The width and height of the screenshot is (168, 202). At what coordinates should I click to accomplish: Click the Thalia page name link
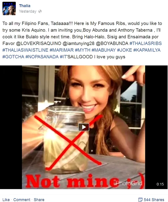(25, 6)
